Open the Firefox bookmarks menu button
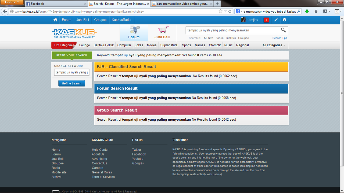 [327, 12]
